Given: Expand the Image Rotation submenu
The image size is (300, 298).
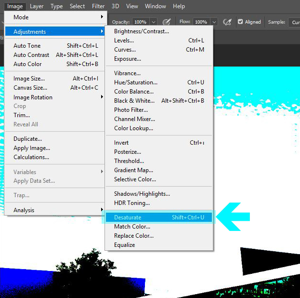Looking at the screenshot, I should (x=55, y=97).
